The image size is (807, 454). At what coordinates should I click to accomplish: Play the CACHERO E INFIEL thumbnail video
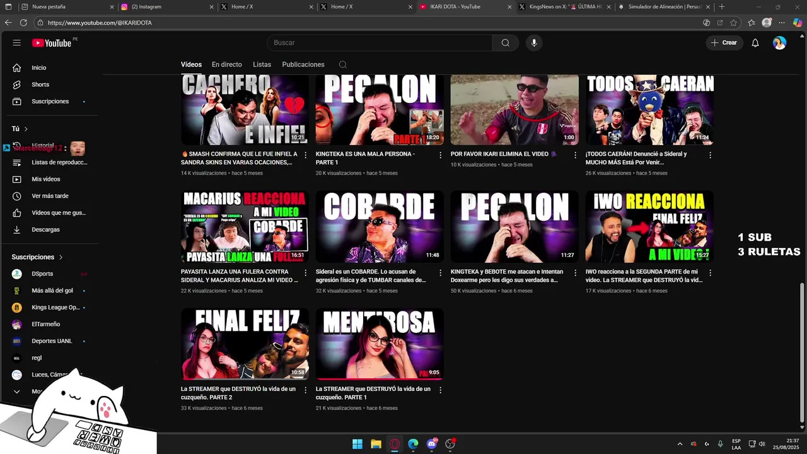click(x=245, y=110)
